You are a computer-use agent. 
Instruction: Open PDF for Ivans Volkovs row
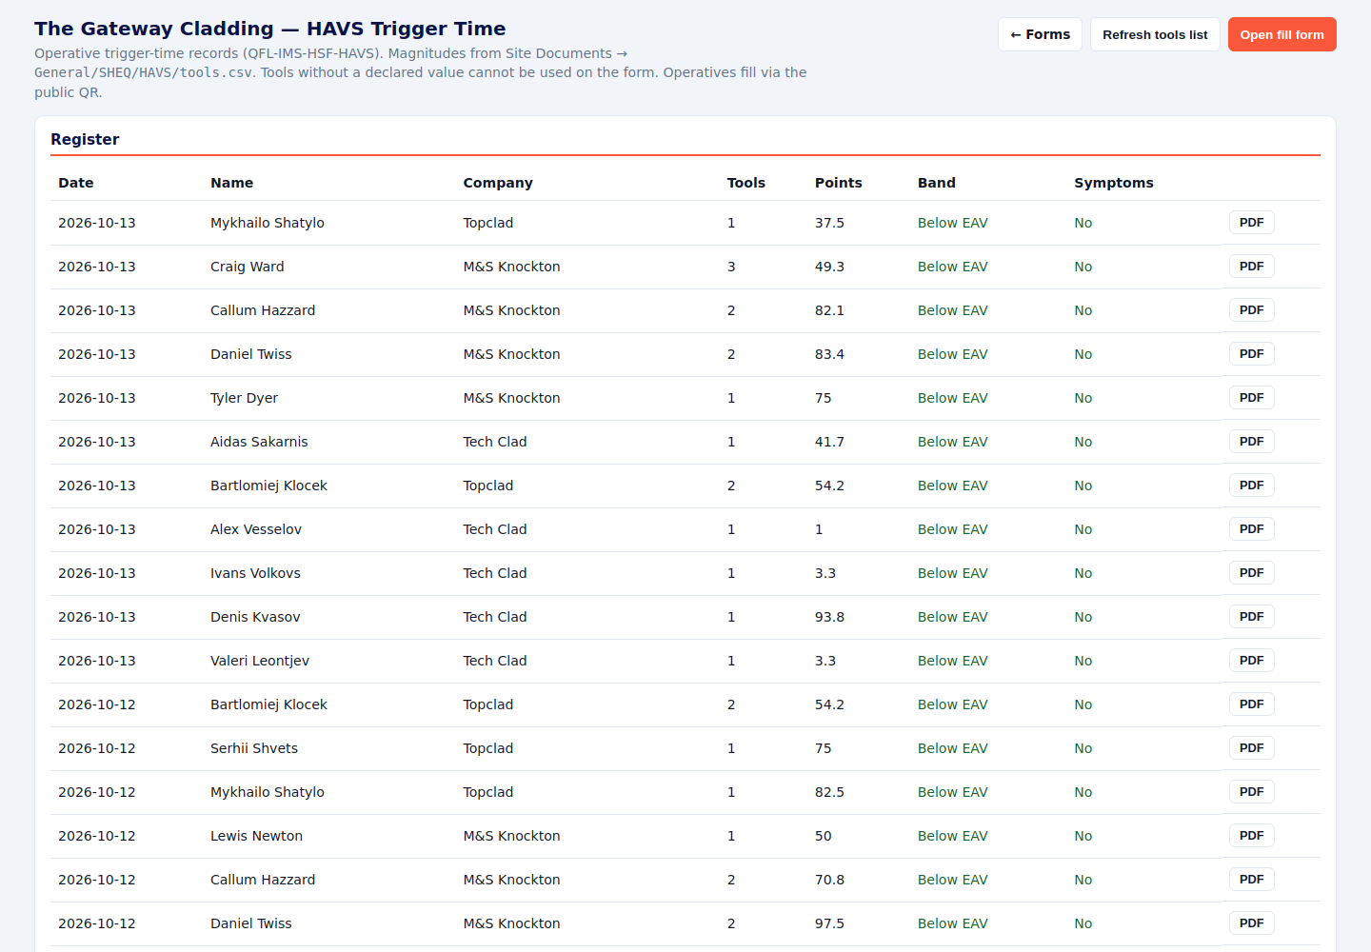coord(1251,573)
